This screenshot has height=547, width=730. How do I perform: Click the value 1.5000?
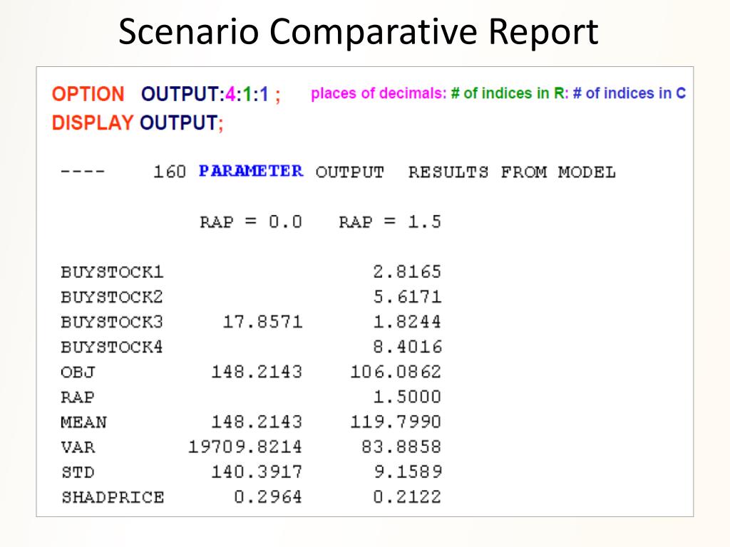[x=407, y=397]
